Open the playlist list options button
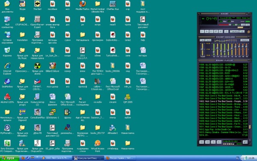 (245, 142)
